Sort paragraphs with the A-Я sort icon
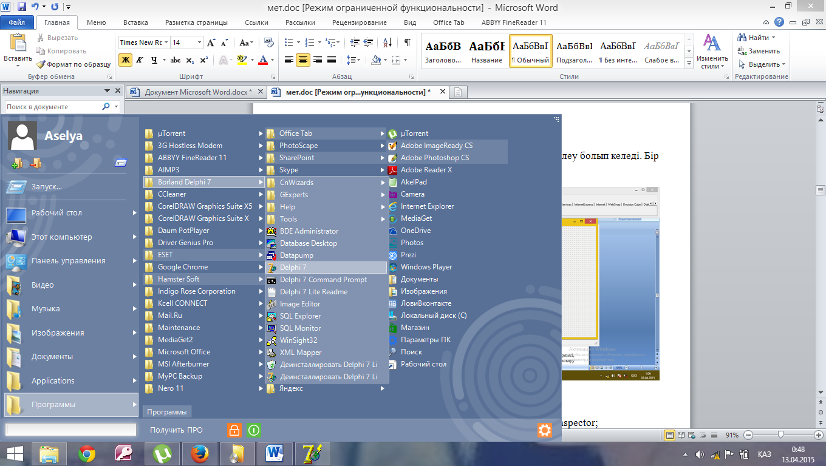This screenshot has height=466, width=826. pyautogui.click(x=387, y=42)
